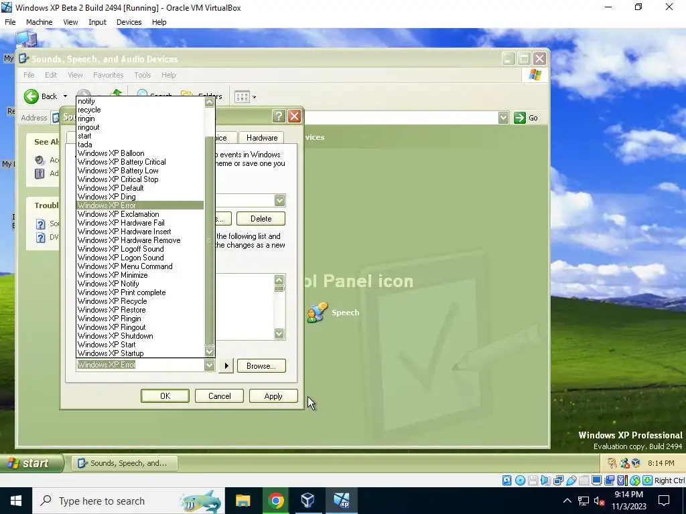Viewport: 686px width, 514px height.
Task: Open the Back button history dropdown arrow
Action: (65, 96)
